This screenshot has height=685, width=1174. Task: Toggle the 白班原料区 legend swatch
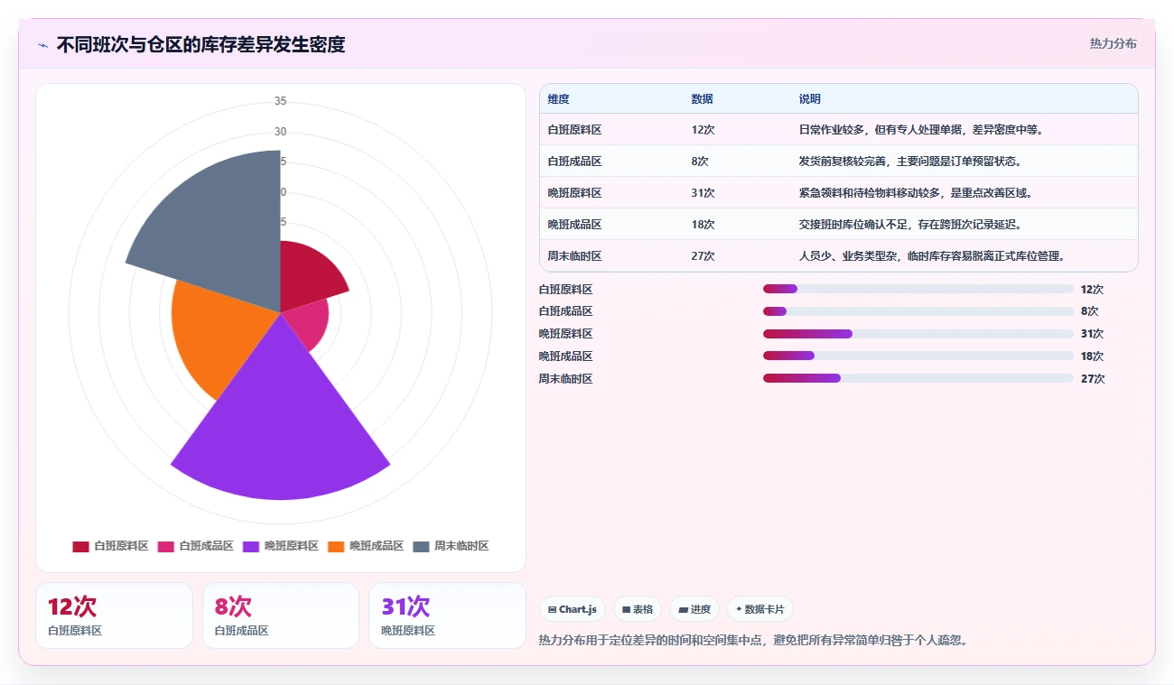pos(80,546)
